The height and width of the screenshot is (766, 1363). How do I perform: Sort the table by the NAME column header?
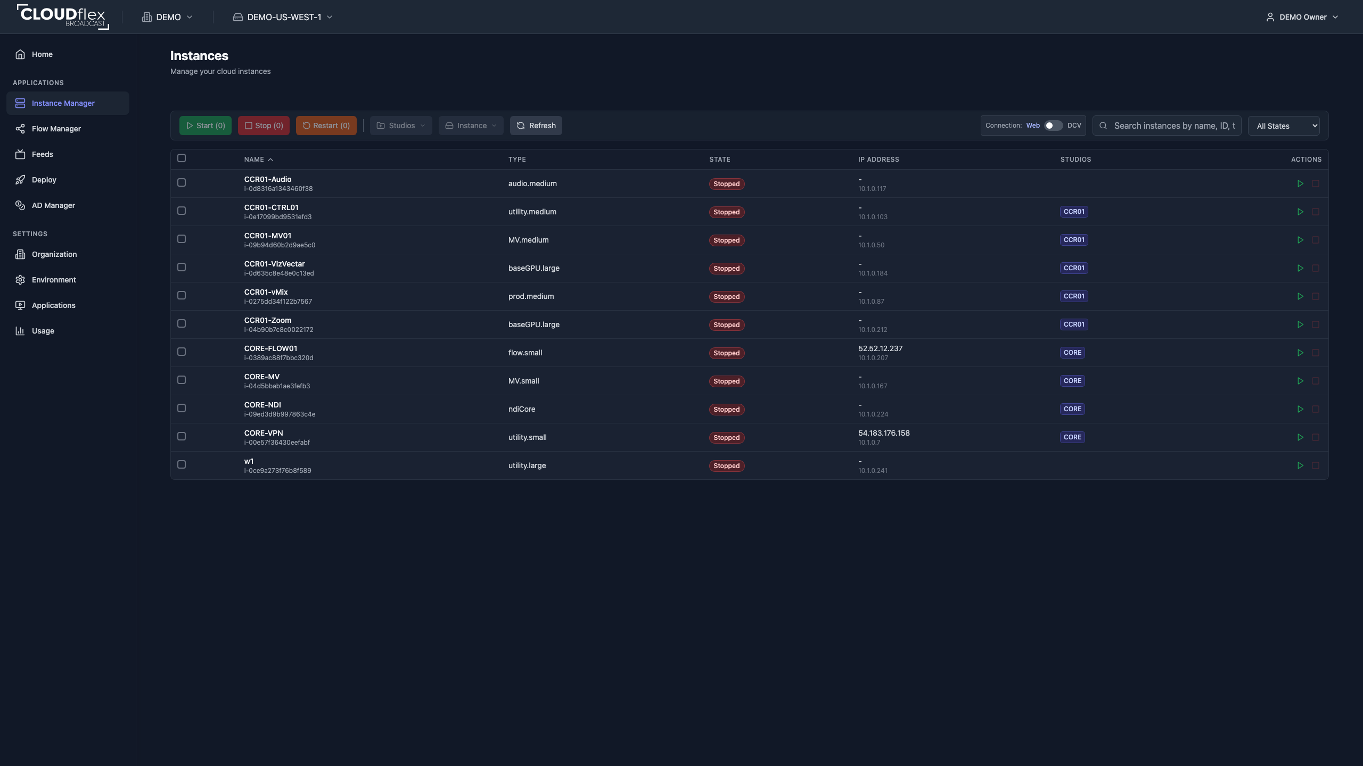(x=258, y=160)
